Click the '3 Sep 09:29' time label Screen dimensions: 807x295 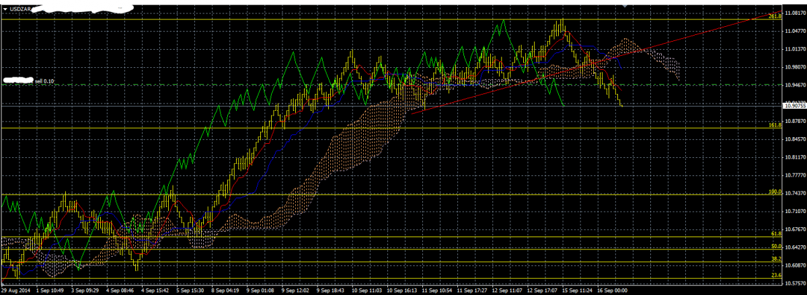(x=85, y=291)
